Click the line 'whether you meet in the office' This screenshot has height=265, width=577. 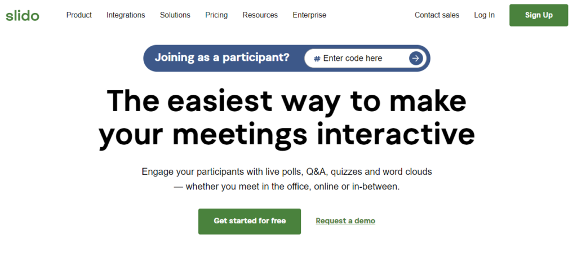(x=287, y=187)
